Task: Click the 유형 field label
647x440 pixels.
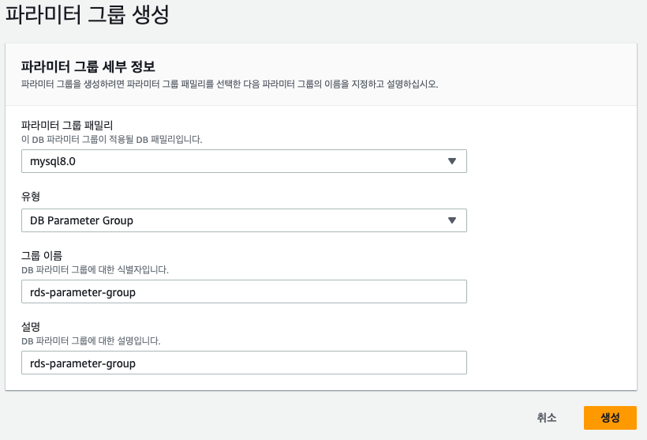Action: tap(31, 196)
